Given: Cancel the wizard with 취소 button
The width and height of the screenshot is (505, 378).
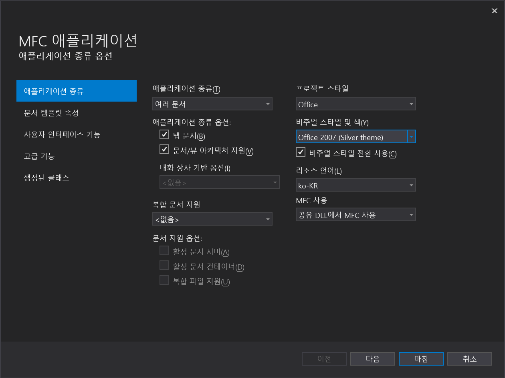Looking at the screenshot, I should pos(469,359).
